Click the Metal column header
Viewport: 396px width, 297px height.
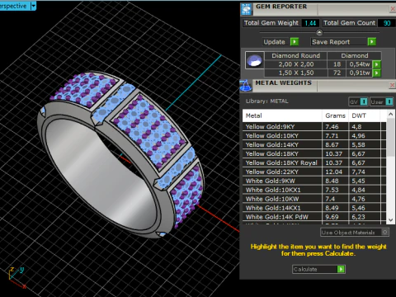point(282,115)
